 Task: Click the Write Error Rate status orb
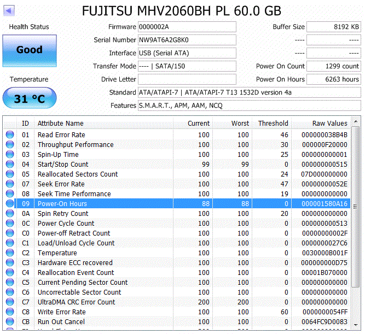coord(10,312)
